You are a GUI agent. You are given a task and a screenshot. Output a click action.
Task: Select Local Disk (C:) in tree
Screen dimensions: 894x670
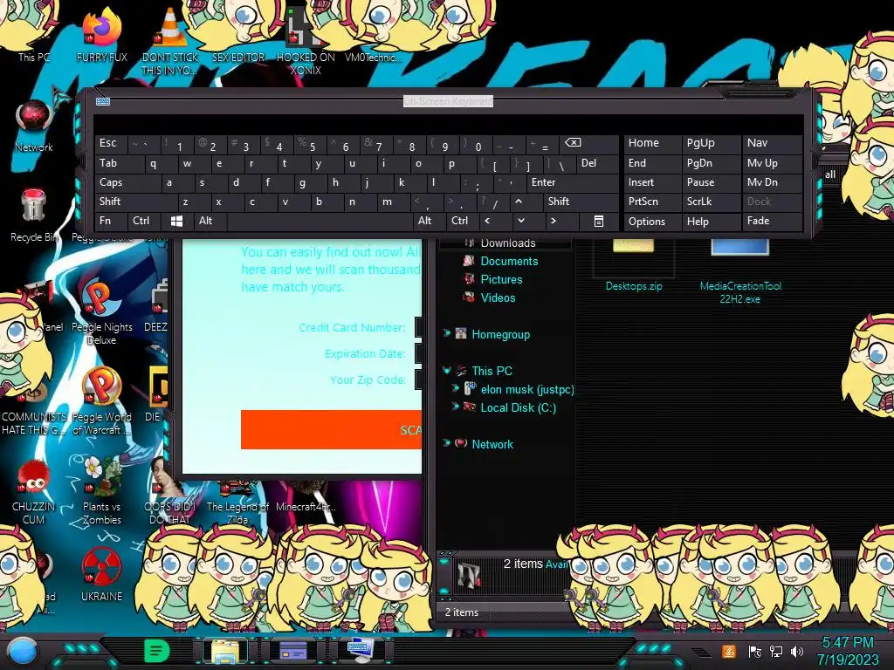518,407
